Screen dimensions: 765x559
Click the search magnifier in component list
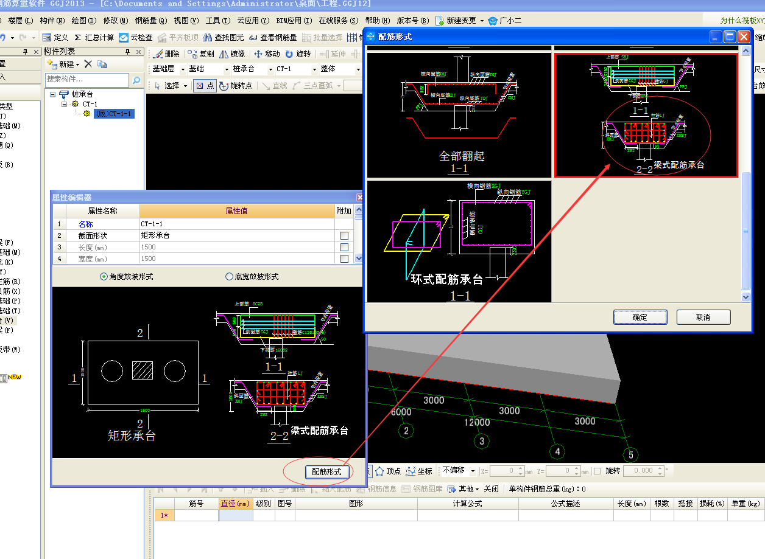coord(136,80)
